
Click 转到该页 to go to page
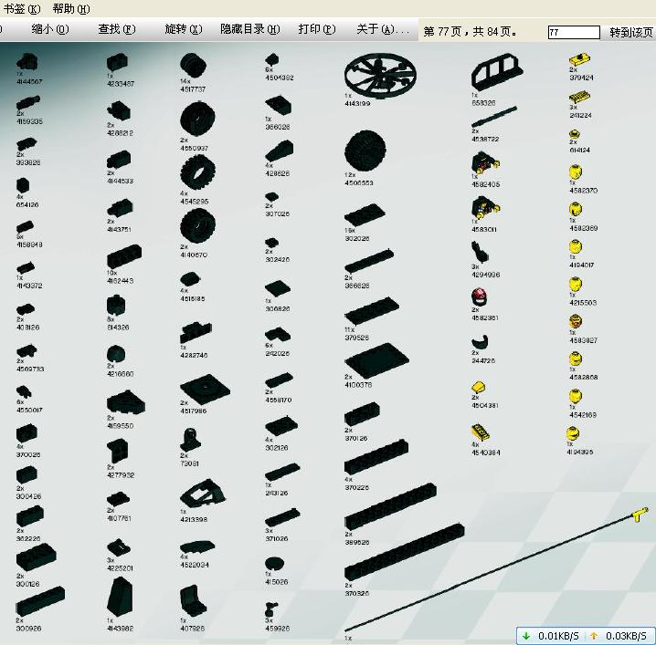pos(630,32)
